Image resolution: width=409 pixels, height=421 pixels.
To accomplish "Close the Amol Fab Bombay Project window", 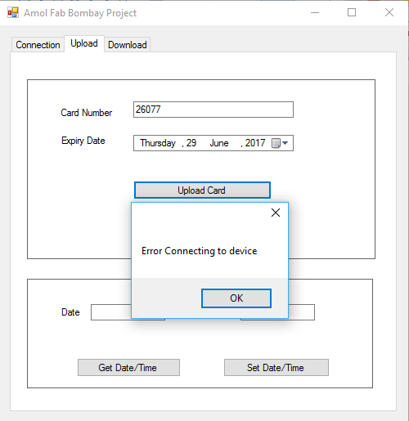I will pyautogui.click(x=389, y=12).
